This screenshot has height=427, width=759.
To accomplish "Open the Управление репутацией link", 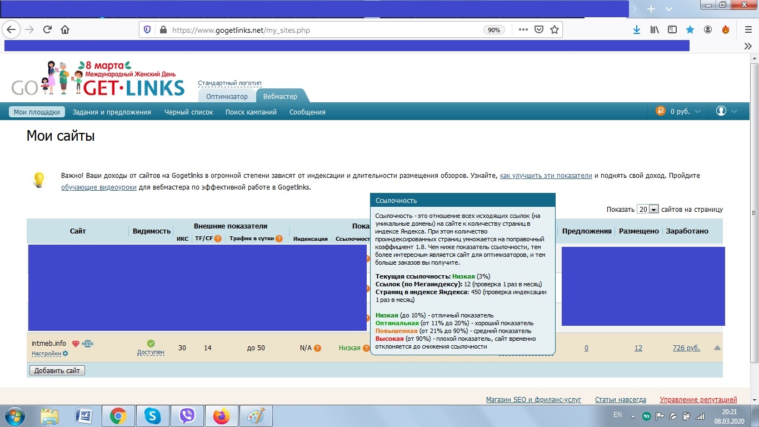I will click(698, 400).
